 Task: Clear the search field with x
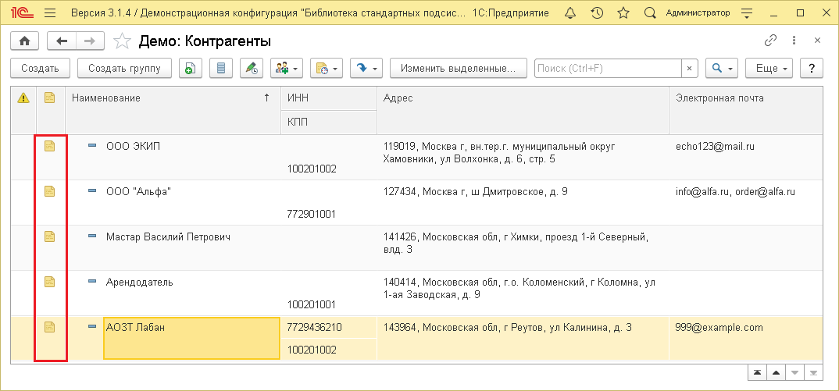(x=689, y=69)
